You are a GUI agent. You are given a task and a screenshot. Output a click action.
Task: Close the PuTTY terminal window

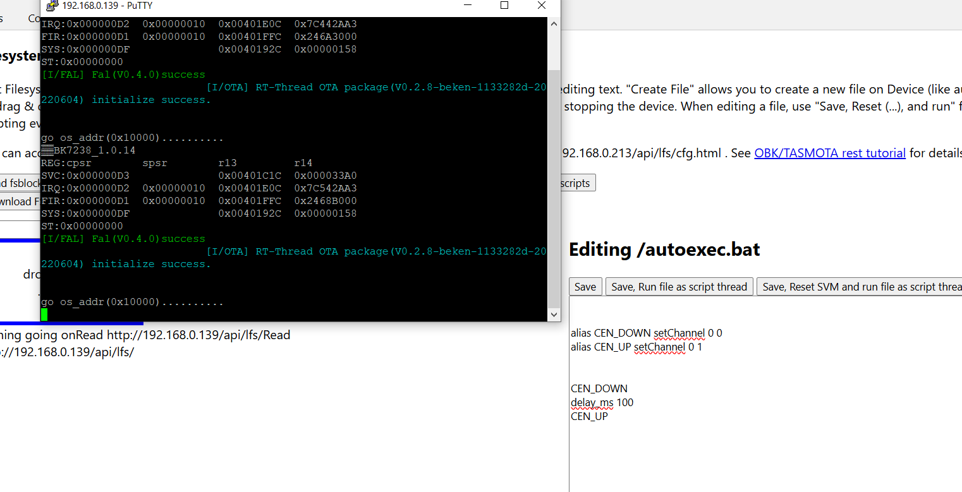[x=542, y=6]
